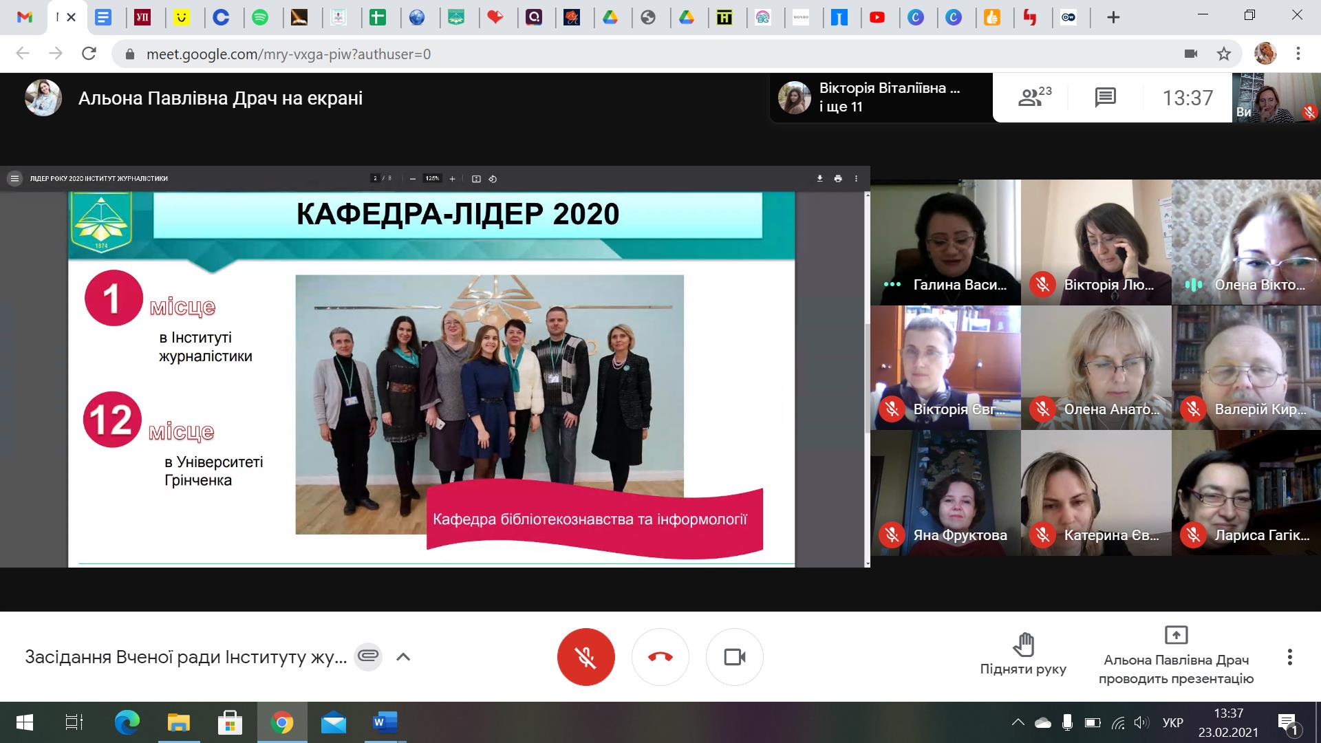Toggle the camera on/off button
The image size is (1321, 743).
(x=734, y=657)
